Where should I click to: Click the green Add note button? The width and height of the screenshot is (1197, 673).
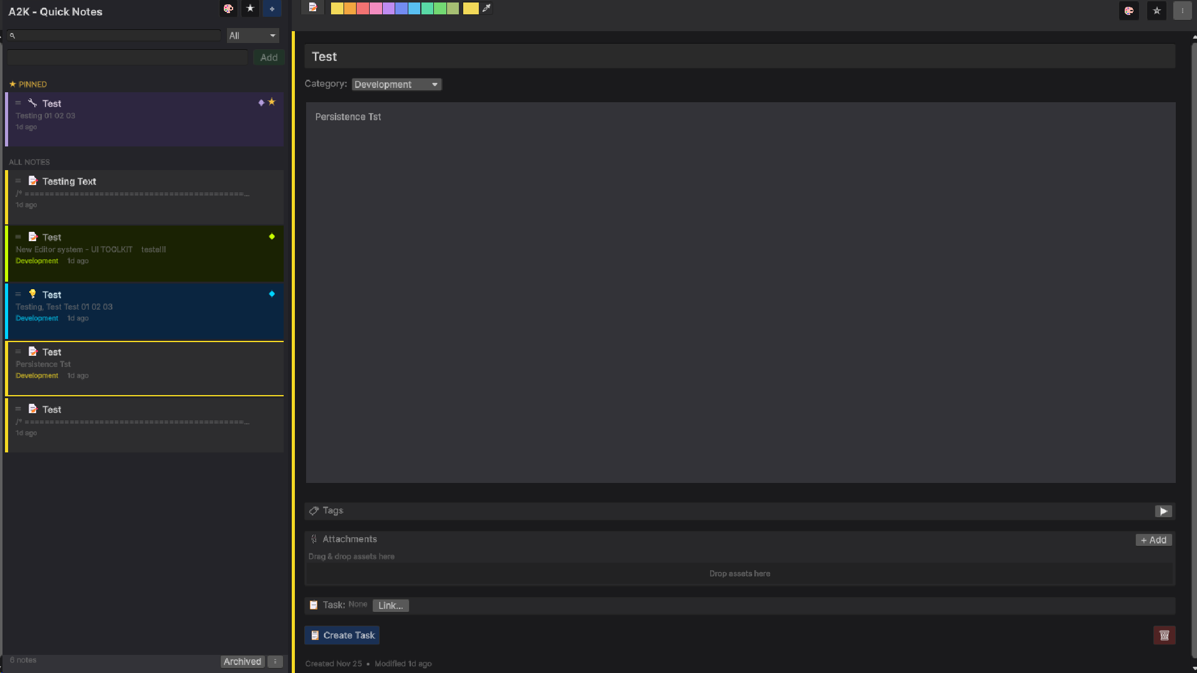(x=269, y=57)
